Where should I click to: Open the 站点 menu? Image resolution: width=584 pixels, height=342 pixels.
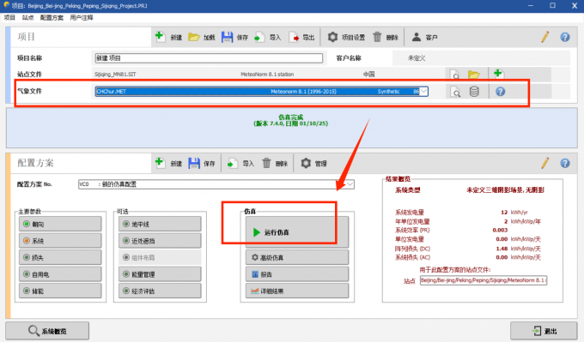(x=27, y=17)
